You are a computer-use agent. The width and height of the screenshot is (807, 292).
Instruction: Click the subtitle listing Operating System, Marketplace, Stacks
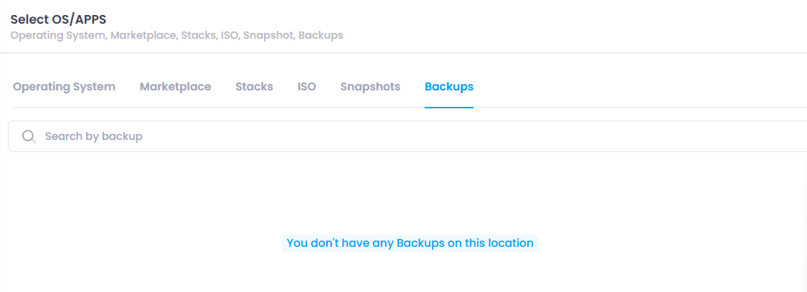click(x=177, y=36)
